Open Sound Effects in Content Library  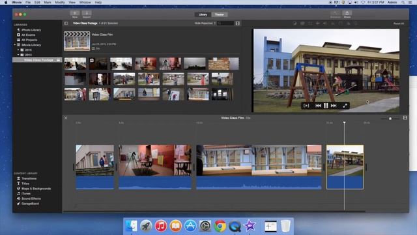[x=31, y=198]
